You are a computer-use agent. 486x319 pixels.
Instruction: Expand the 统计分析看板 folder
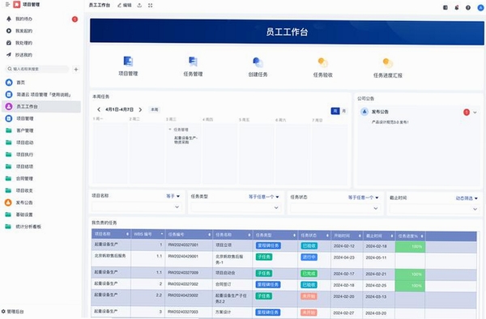[x=28, y=227]
